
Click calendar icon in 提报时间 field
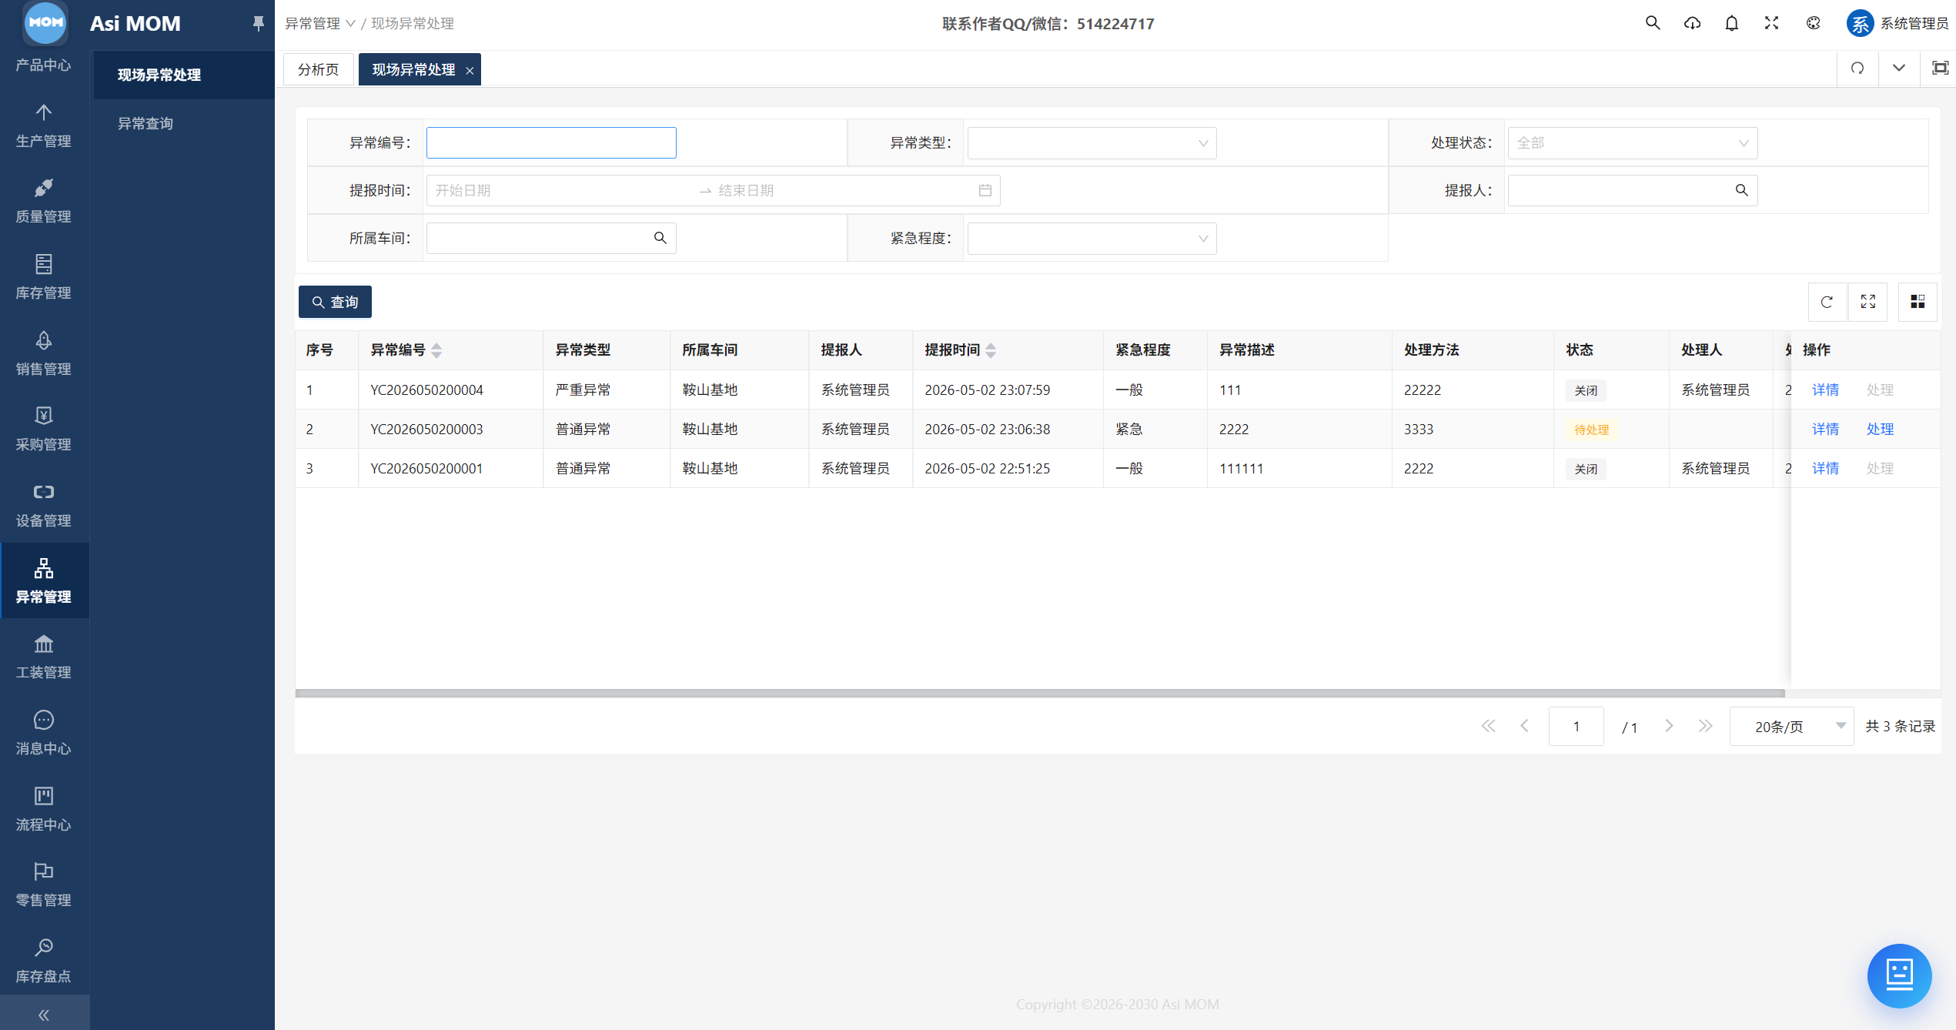point(985,190)
